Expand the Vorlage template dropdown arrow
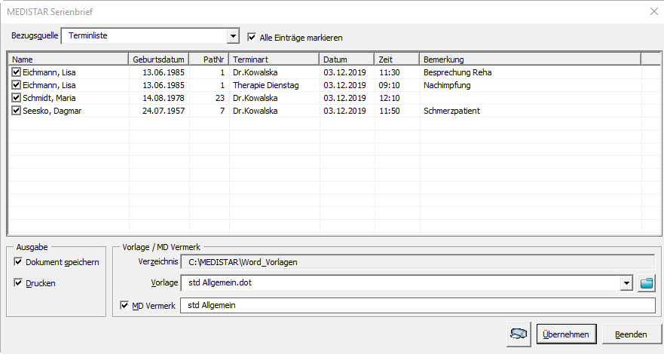 point(626,283)
